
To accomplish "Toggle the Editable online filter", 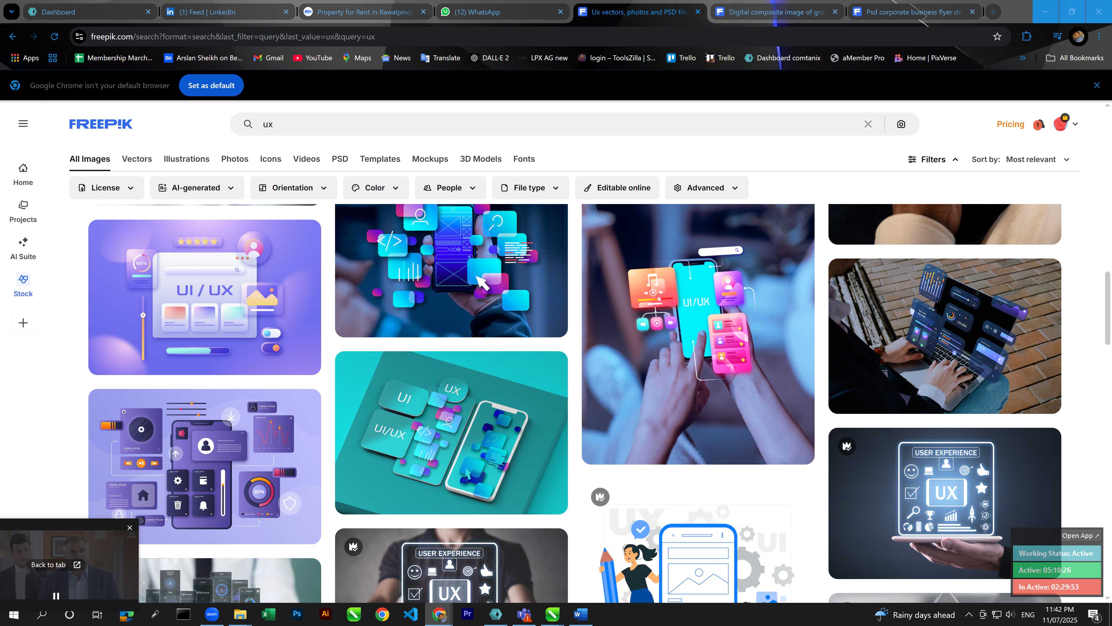I will [617, 188].
